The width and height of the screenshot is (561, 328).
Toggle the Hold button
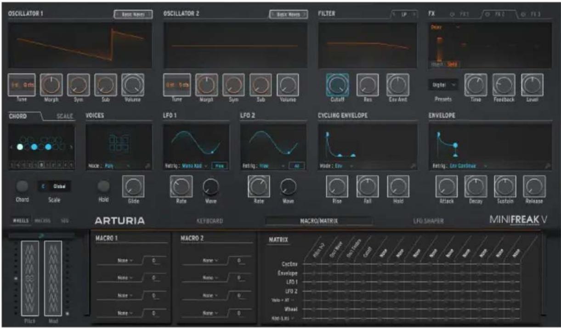[104, 186]
